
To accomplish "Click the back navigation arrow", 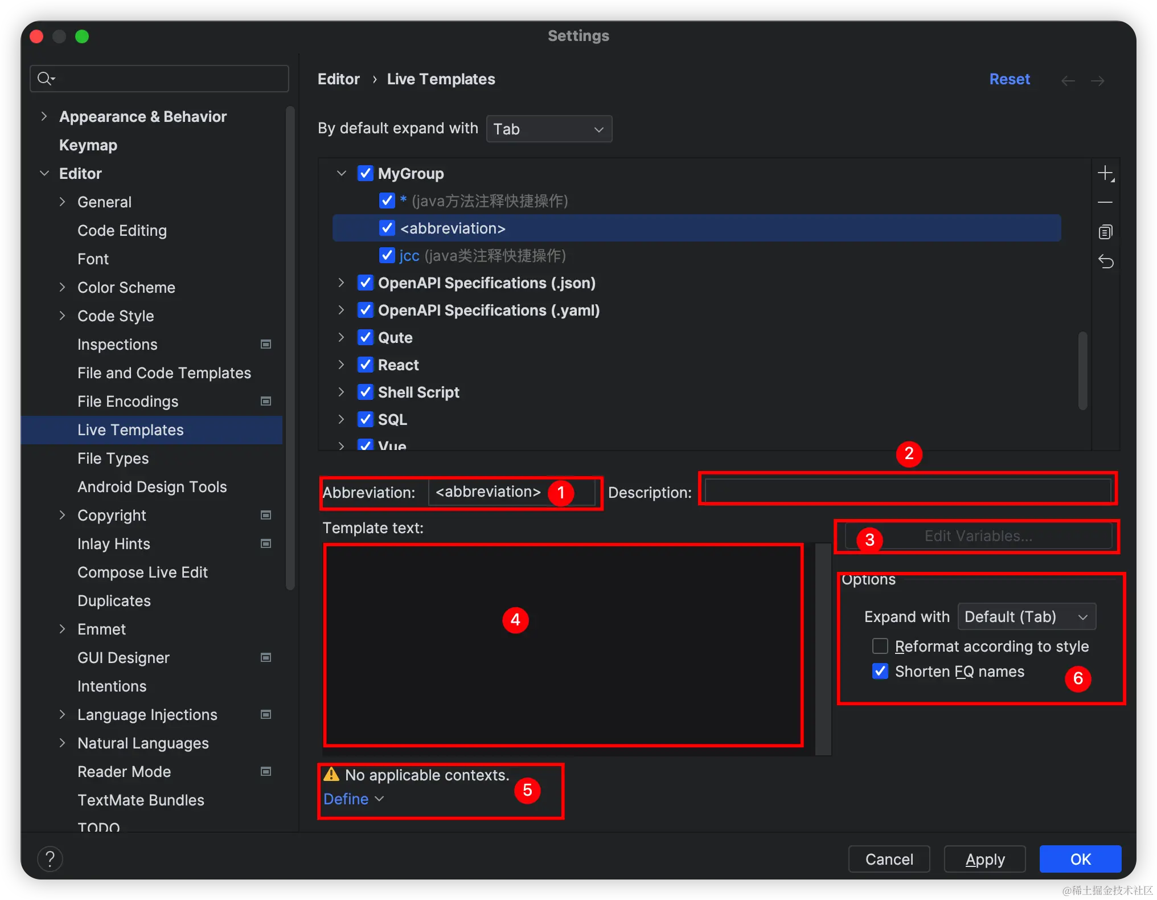I will tap(1068, 80).
